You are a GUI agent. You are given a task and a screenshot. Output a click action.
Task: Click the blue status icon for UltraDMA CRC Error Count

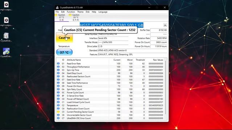(58, 118)
